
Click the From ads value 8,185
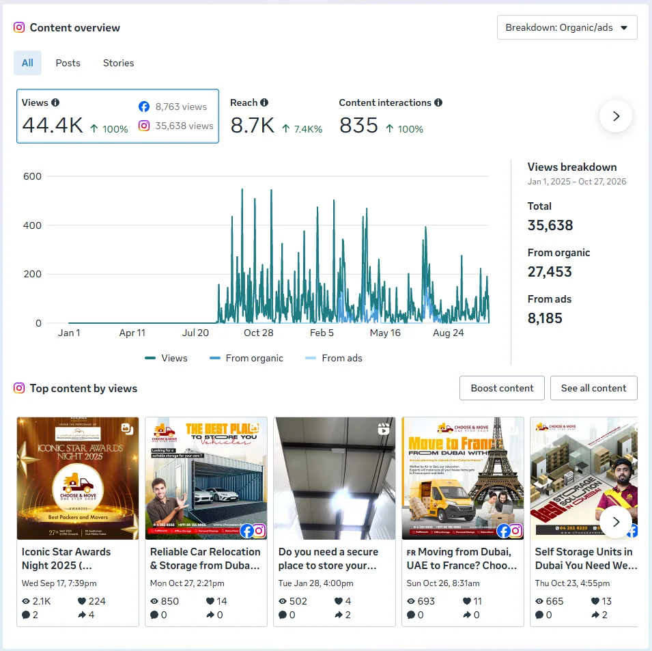[545, 318]
